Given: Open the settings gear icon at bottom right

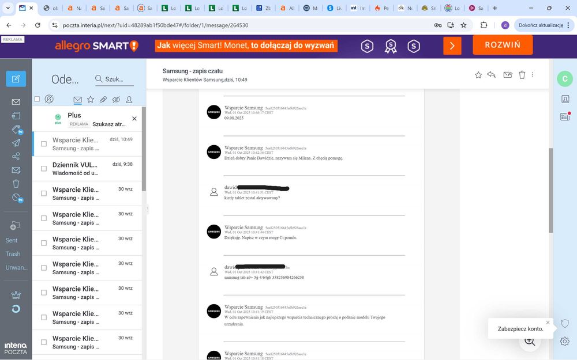Looking at the screenshot, I should point(565,341).
